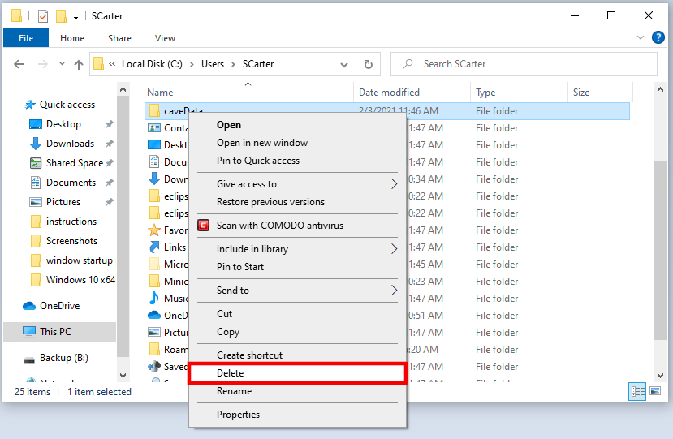Expand the Send to submenu

(297, 291)
